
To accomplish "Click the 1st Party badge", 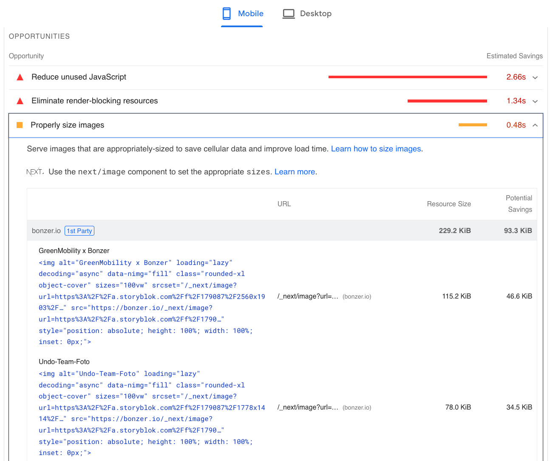I will pos(79,230).
